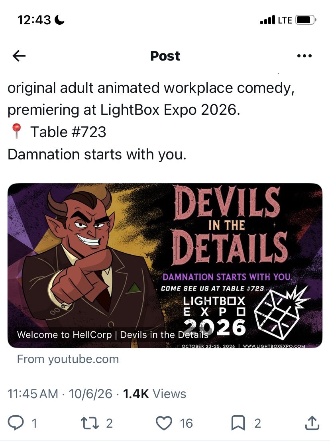Tap the 'From youtube.com' source link
The height and width of the screenshot is (442, 330).
point(68,359)
